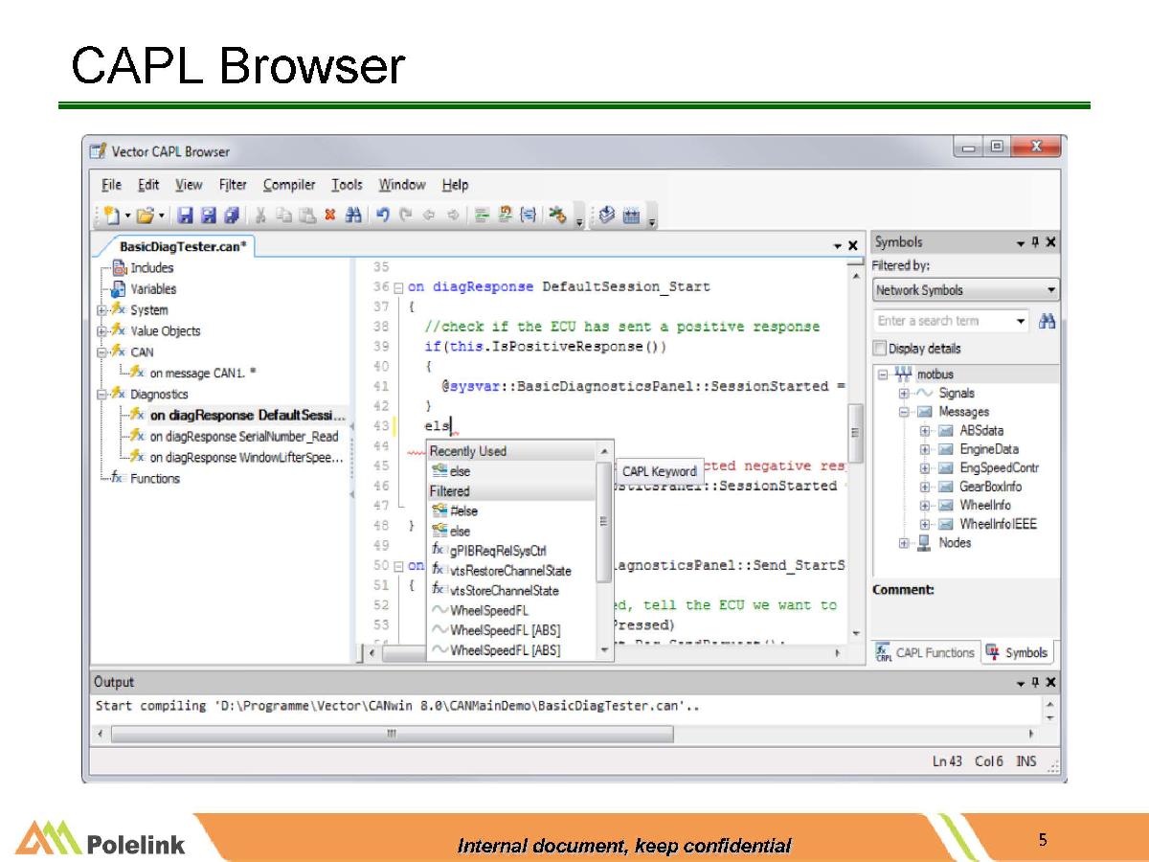This screenshot has width=1149, height=862.
Task: Click the red X delete icon
Action: click(x=329, y=215)
